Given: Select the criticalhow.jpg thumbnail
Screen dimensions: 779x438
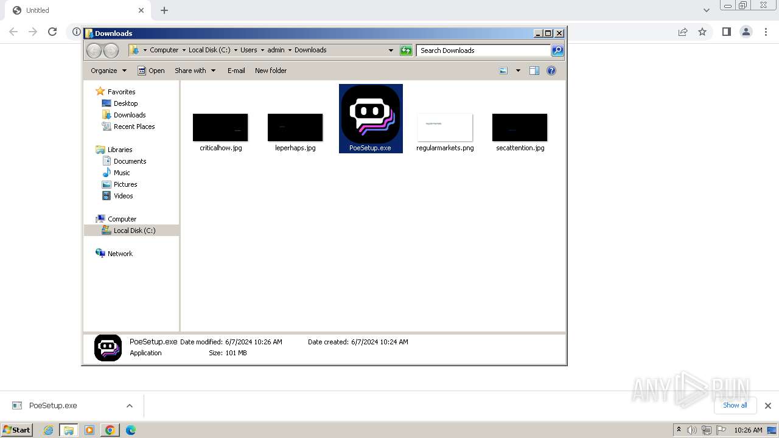Looking at the screenshot, I should click(220, 128).
